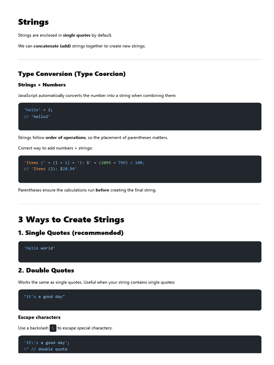Click the inline backslash code badge
The width and height of the screenshot is (274, 365).
coord(53,328)
